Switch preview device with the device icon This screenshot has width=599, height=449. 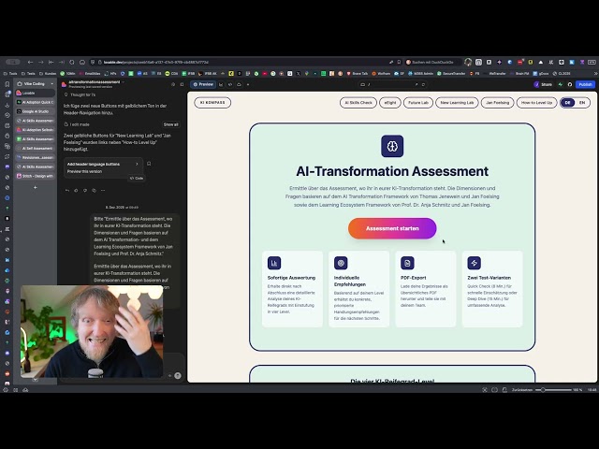pyautogui.click(x=362, y=84)
